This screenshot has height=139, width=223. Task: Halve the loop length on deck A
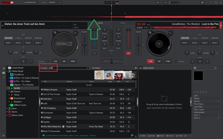point(16,62)
